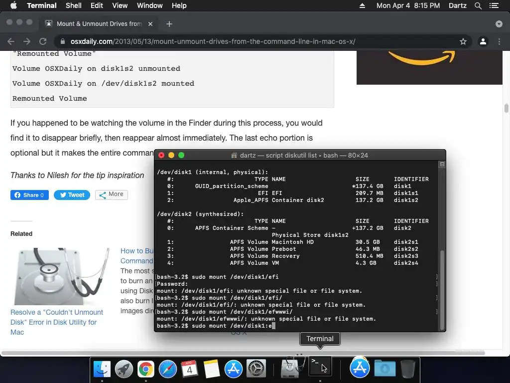
Task: Open the Downloads folder in Dock
Action: click(385, 369)
